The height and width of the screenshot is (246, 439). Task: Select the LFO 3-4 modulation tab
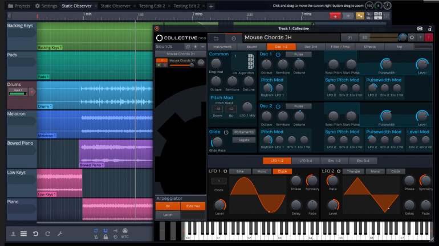[306, 161]
